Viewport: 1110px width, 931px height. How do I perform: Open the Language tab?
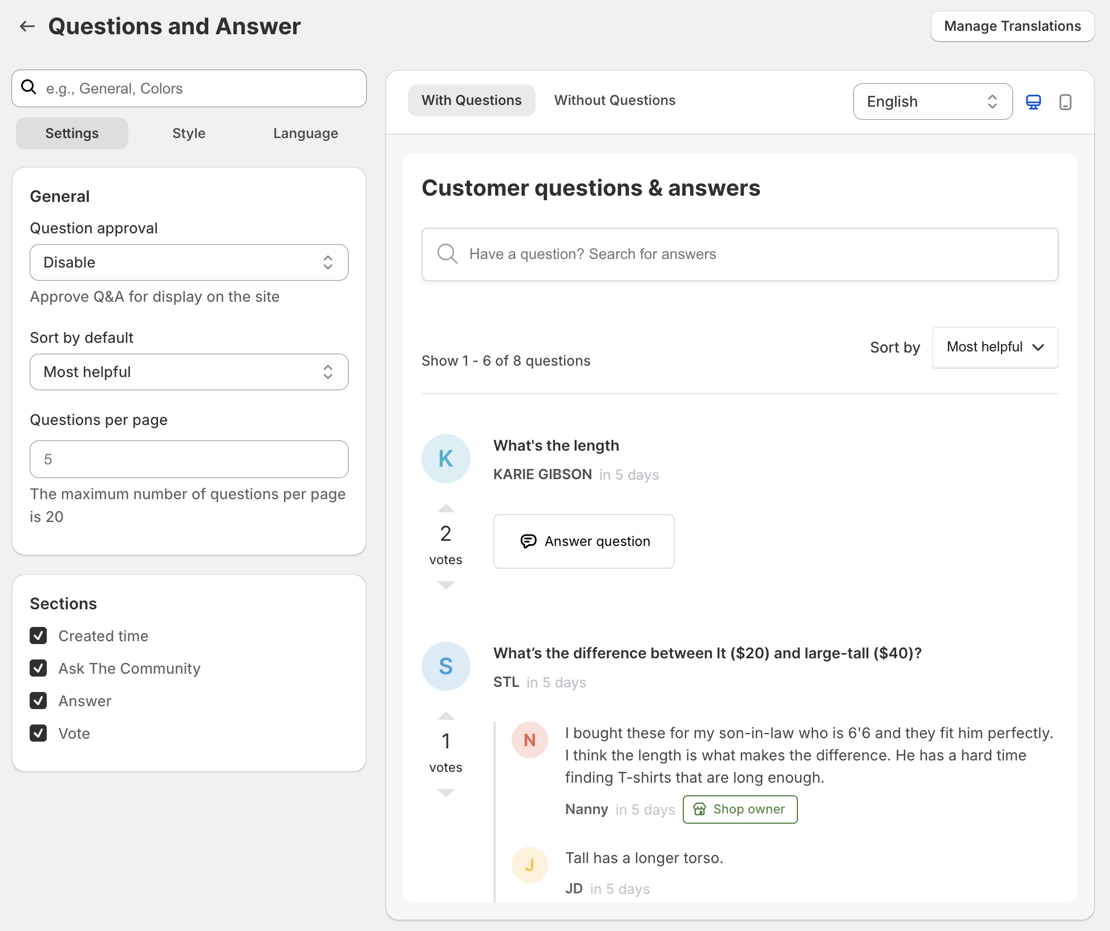coord(306,133)
